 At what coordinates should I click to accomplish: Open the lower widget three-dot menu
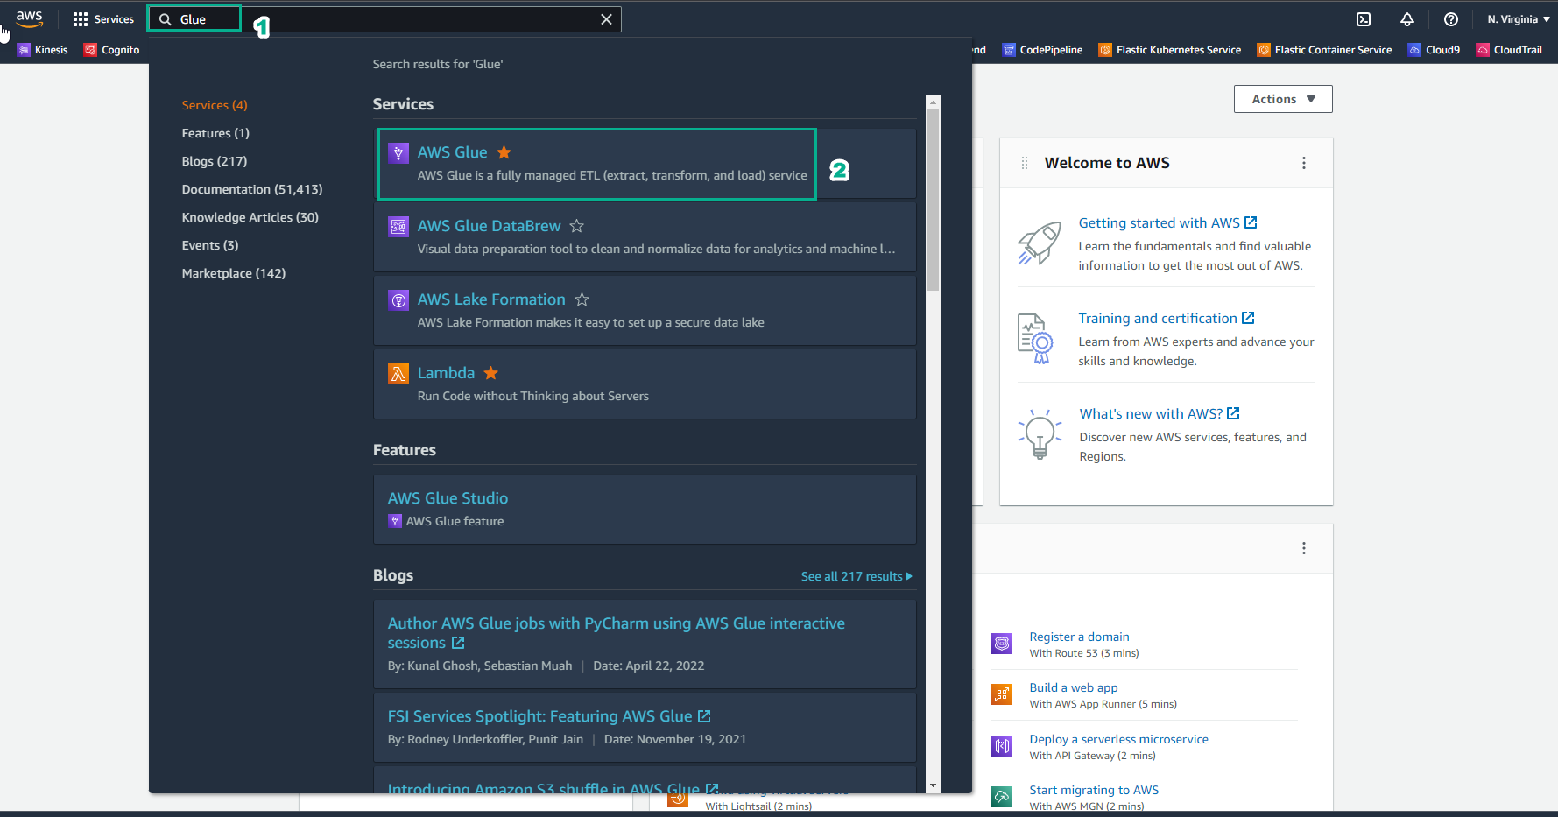[x=1304, y=548]
